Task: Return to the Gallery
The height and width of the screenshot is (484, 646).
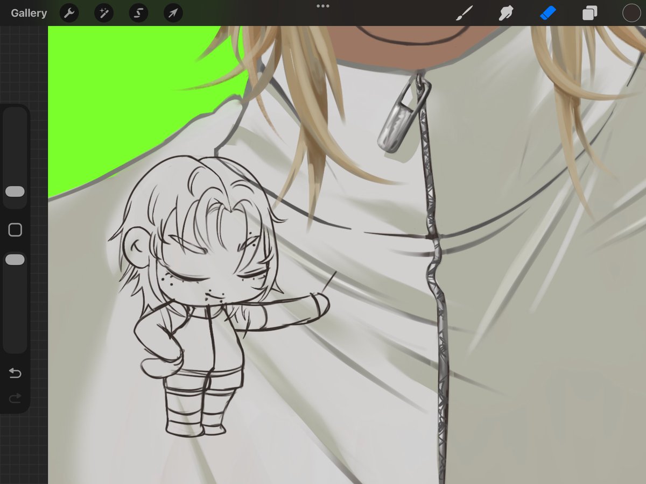Action: click(29, 13)
